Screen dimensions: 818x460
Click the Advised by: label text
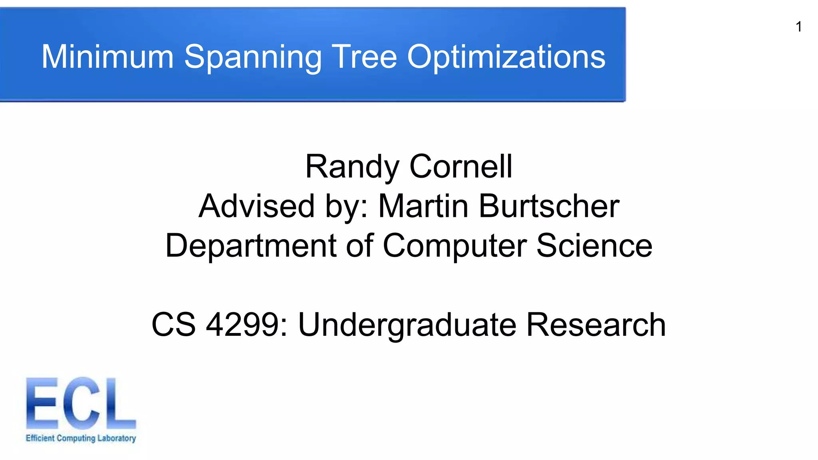pyautogui.click(x=284, y=206)
